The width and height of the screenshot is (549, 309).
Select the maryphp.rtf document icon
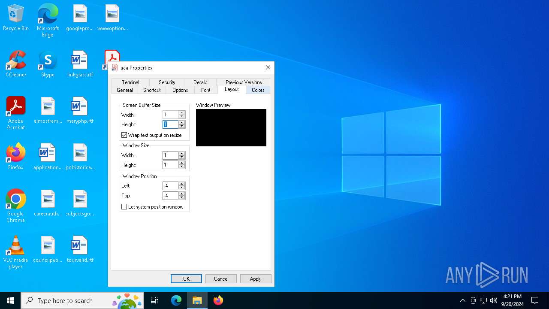[80, 111]
